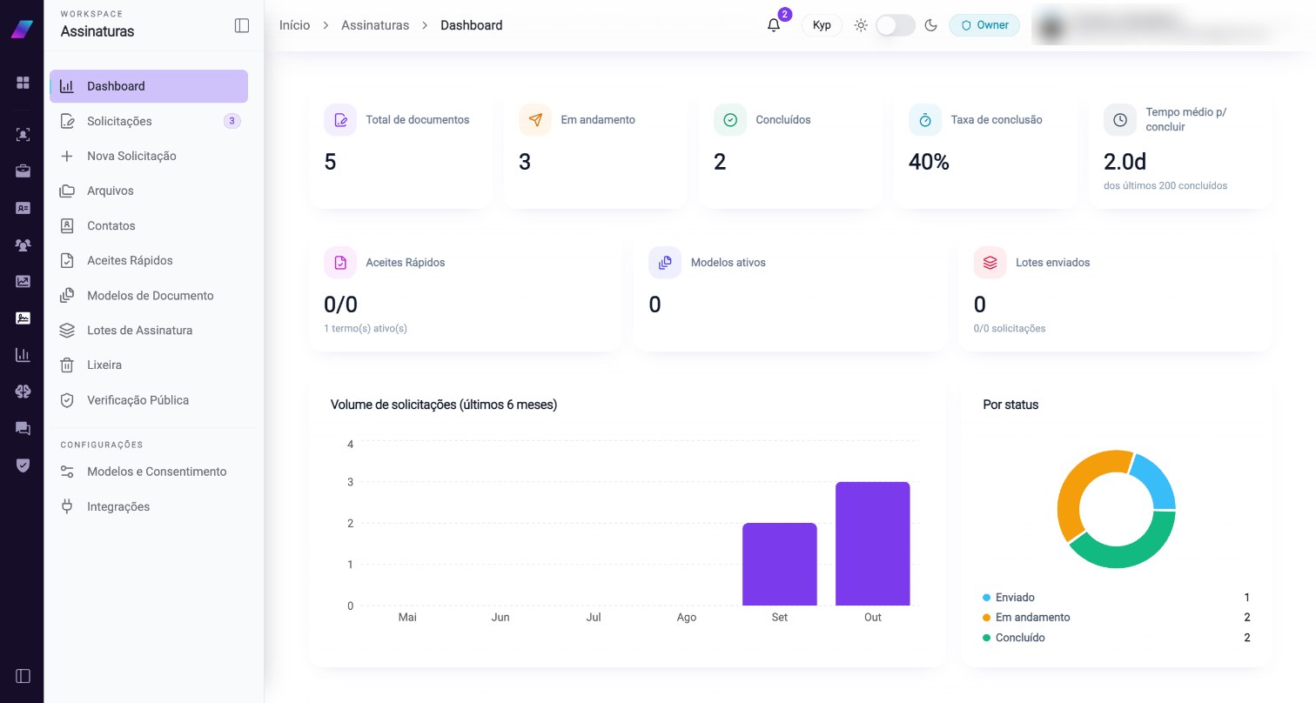Screen dimensions: 1316x703
Task: Toggle the light/dark theme switch
Action: (x=896, y=25)
